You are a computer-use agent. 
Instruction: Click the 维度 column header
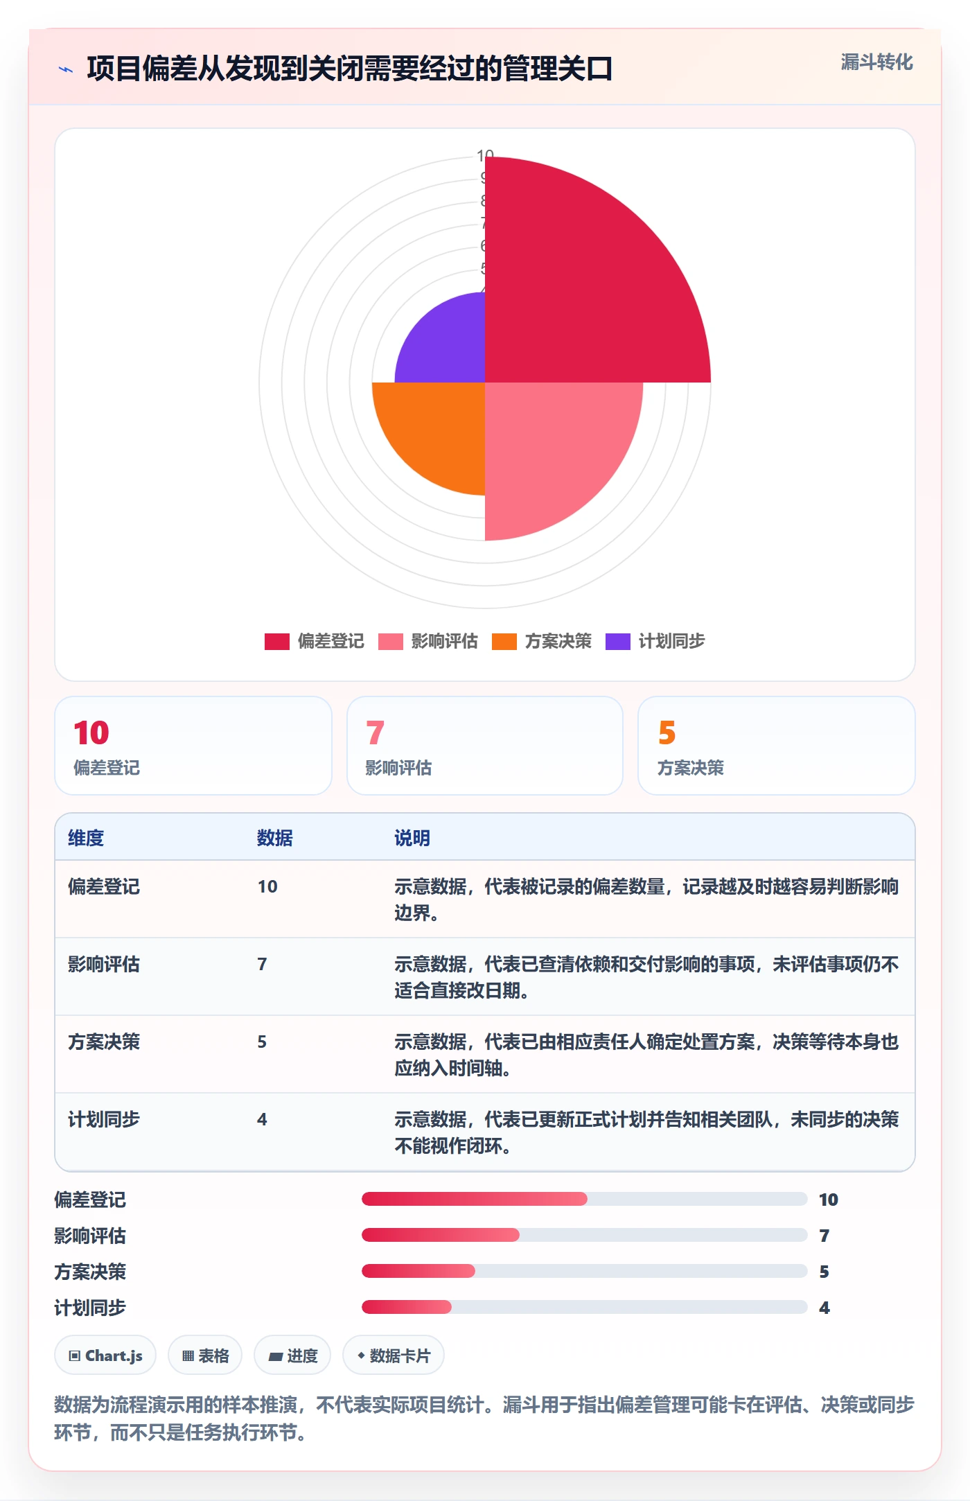[86, 838]
